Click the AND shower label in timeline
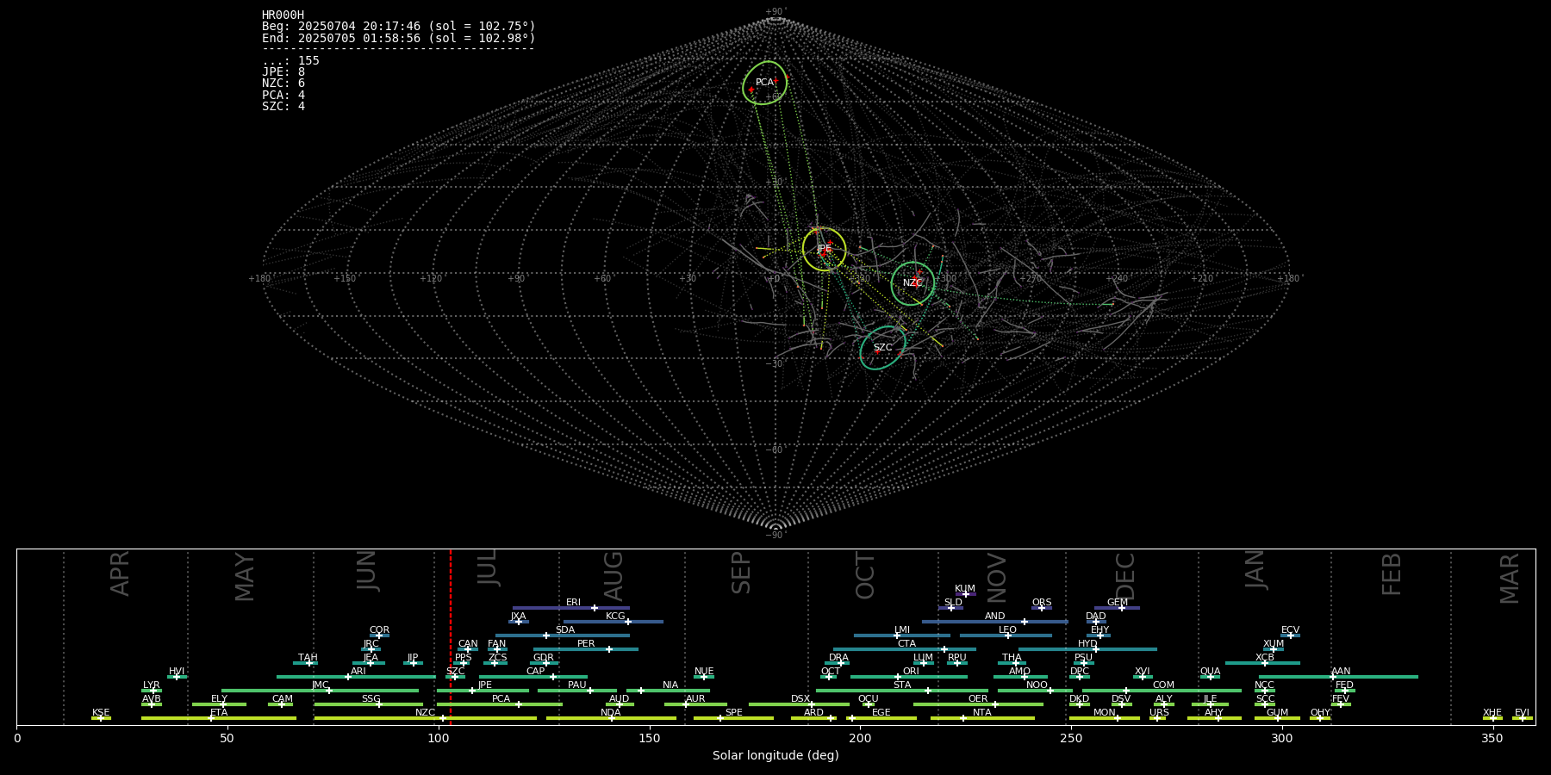Image resolution: width=1551 pixels, height=775 pixels. coord(995,617)
